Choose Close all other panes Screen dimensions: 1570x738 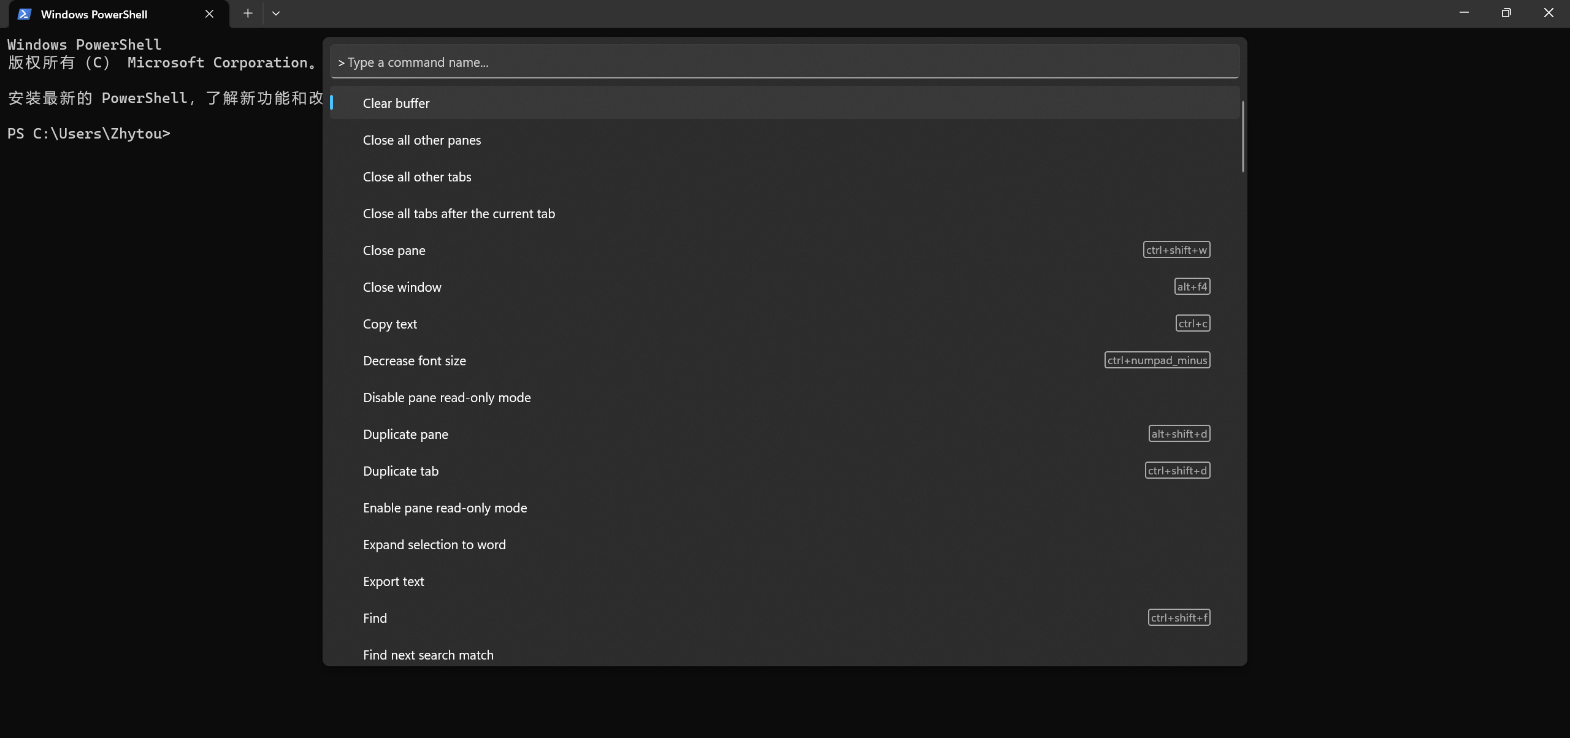click(784, 140)
